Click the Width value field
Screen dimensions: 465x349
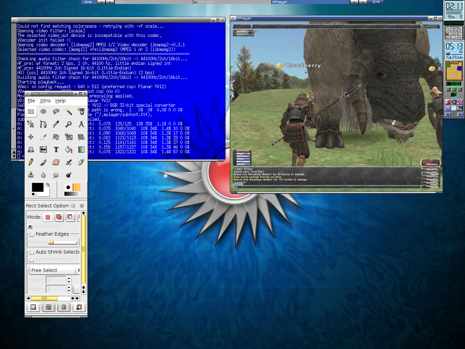[56, 280]
